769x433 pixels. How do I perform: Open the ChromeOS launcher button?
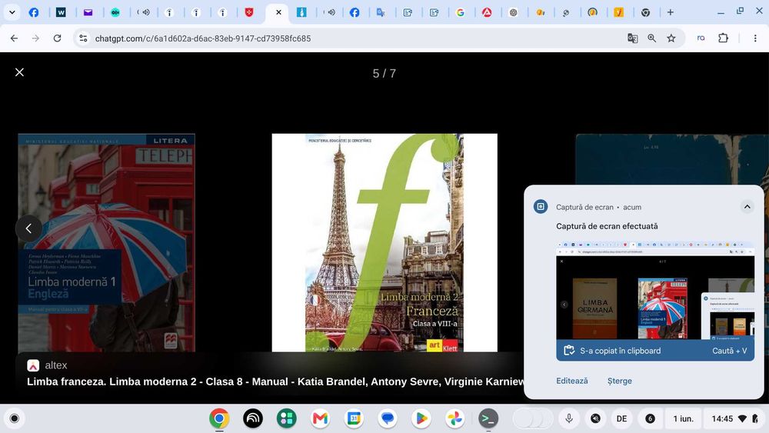[x=14, y=418]
